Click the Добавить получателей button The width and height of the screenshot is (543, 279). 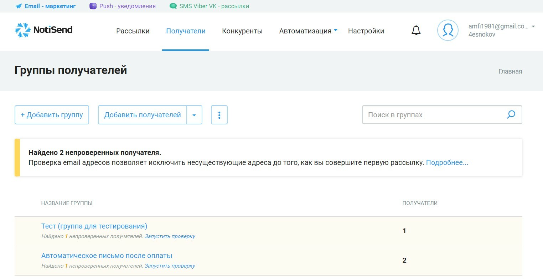pos(143,115)
